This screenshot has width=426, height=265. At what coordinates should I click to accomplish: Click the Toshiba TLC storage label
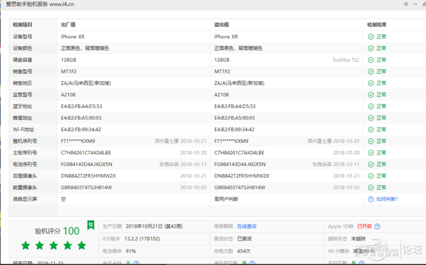(346, 60)
